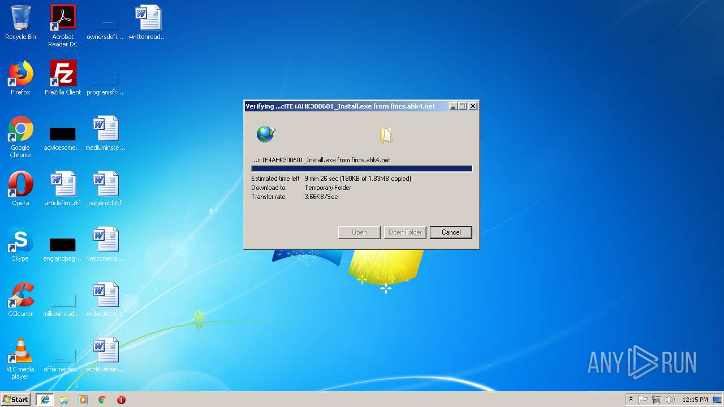Select the FileZilla Client shortcut
Screen dimensions: 724x407
63,78
